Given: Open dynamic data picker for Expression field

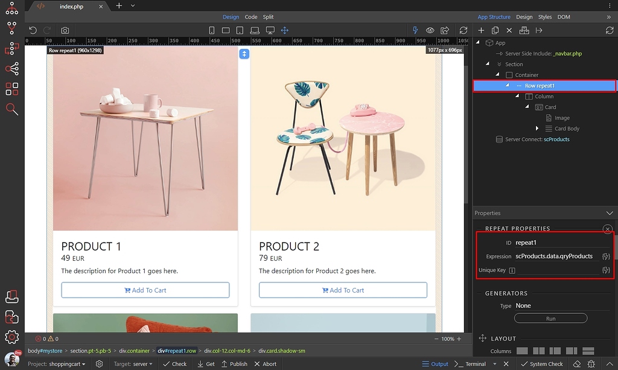Looking at the screenshot, I should point(606,257).
